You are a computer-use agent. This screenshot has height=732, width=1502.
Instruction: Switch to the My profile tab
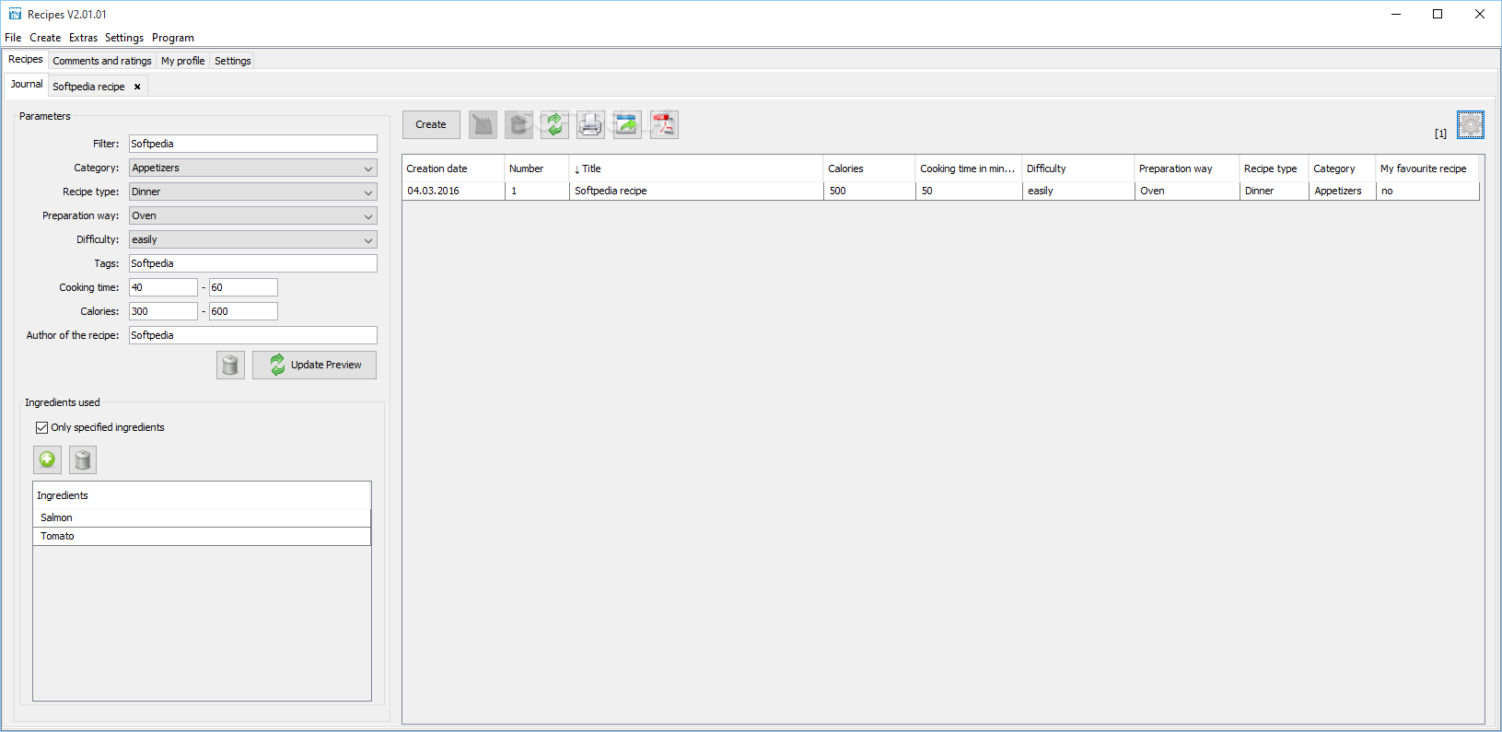point(183,61)
